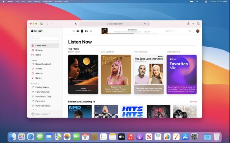This screenshot has width=230, height=143.
Task: Open News from the Dock
Action: click(x=149, y=137)
